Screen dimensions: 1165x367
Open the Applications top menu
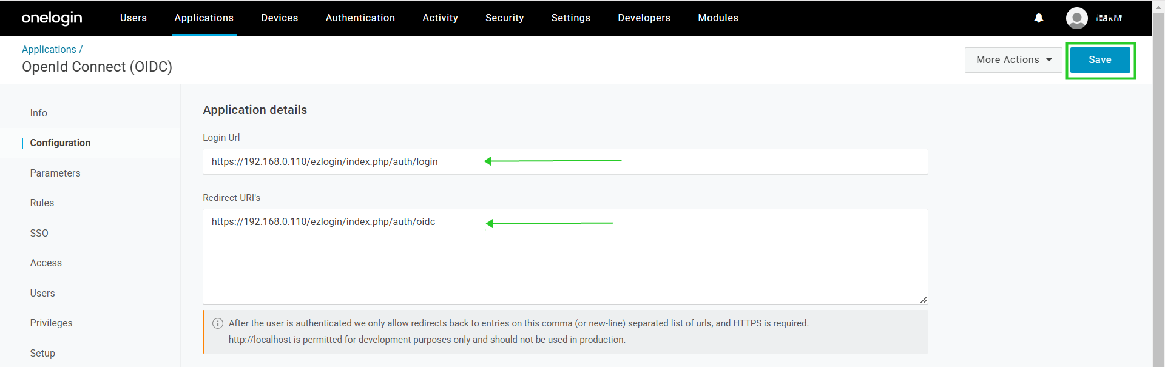pyautogui.click(x=204, y=18)
